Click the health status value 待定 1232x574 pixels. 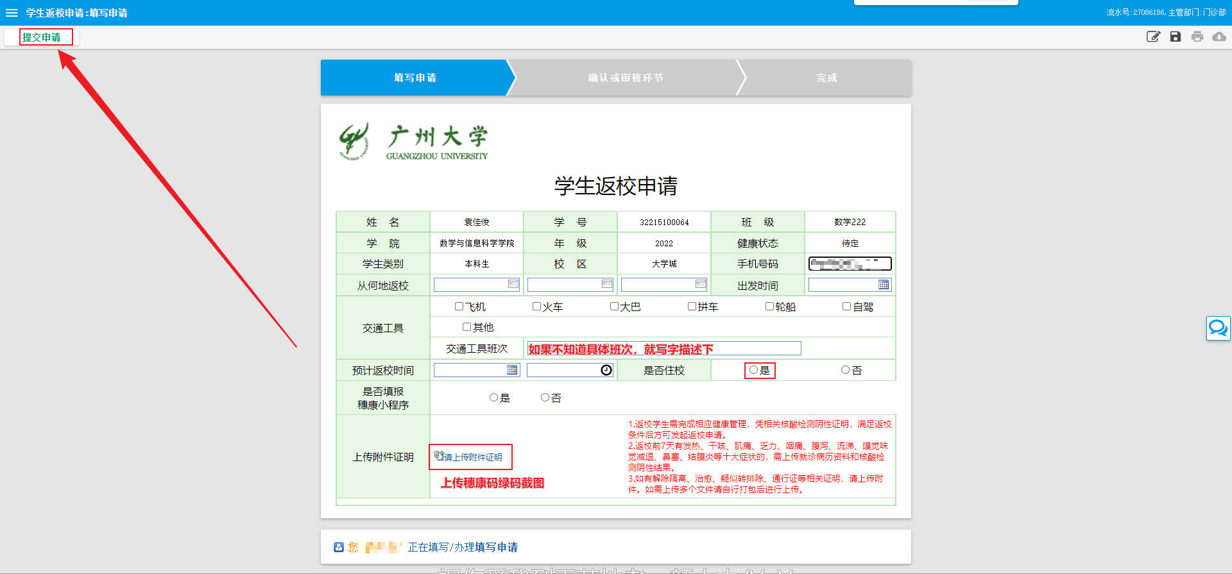click(850, 243)
